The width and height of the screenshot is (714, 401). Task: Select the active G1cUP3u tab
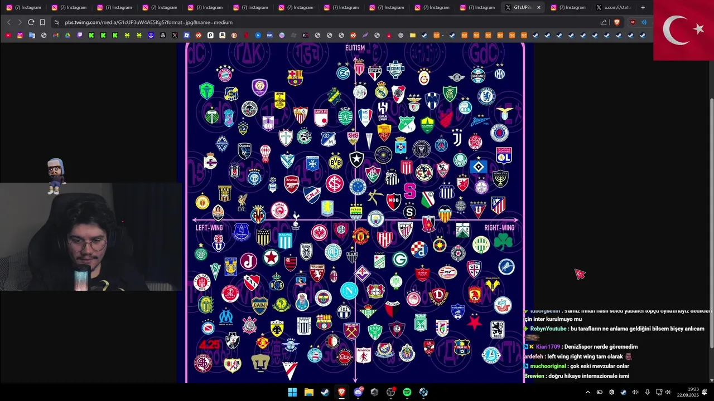tap(523, 7)
